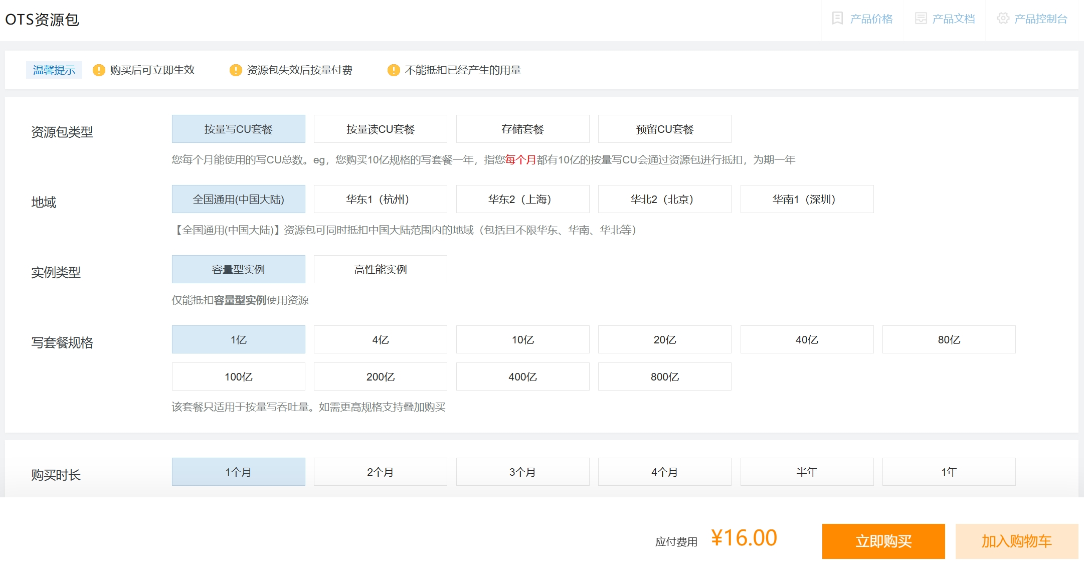Click the 资源包类型 row label
Viewport: 1084px width, 569px height.
[x=62, y=132]
